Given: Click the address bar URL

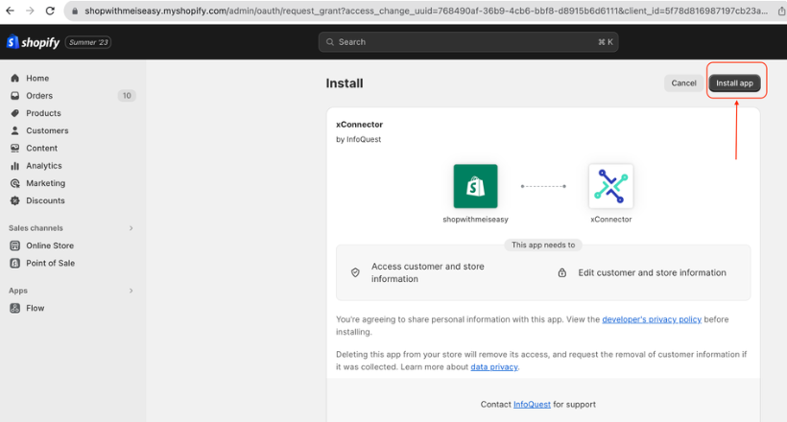Looking at the screenshot, I should pyautogui.click(x=425, y=11).
